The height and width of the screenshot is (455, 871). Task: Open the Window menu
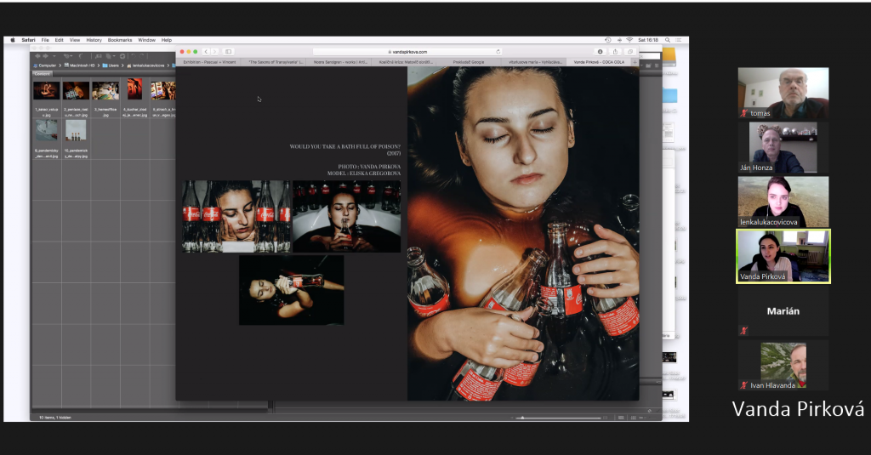pyautogui.click(x=146, y=40)
